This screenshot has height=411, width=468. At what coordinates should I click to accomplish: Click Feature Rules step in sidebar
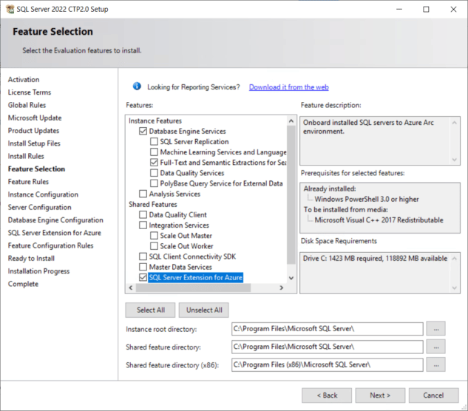point(28,182)
